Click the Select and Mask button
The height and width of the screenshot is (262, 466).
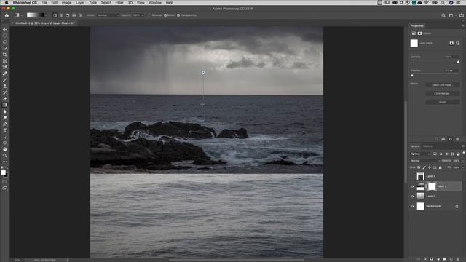[443, 85]
